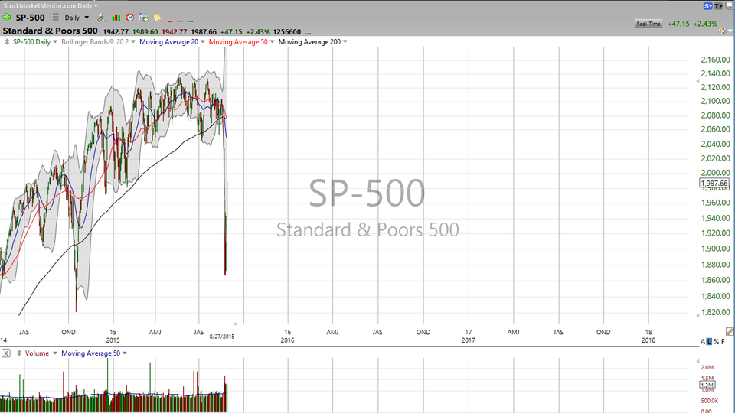Click the red Moving Average 50 price label
Screen dimensions: 735x413
[238, 41]
